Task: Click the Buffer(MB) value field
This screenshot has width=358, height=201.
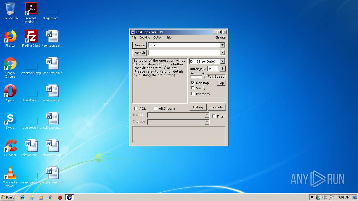Action: point(213,68)
